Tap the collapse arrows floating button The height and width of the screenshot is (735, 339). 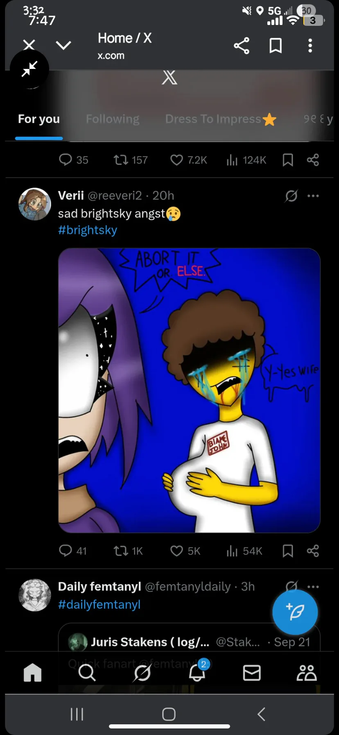pos(29,69)
